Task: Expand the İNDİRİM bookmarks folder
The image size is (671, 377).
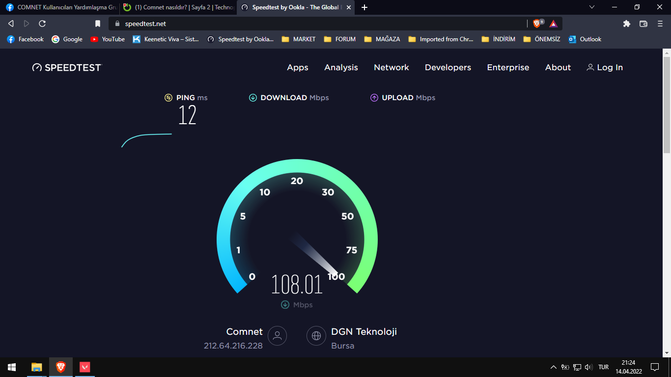Action: (x=499, y=39)
